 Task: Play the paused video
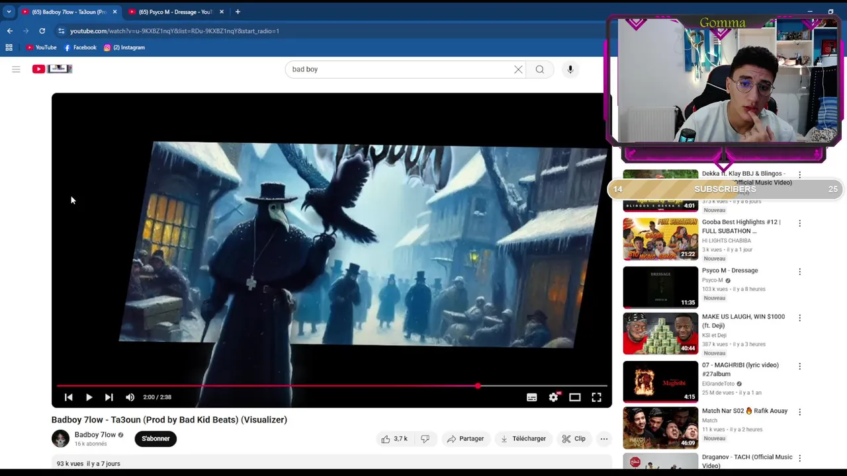(89, 397)
